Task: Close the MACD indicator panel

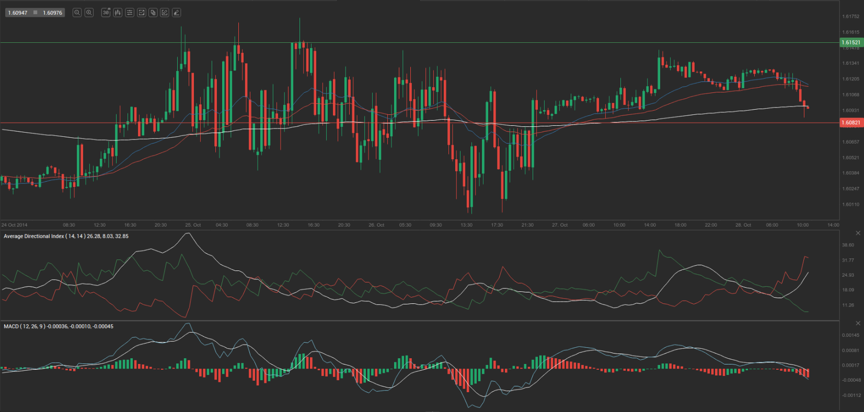Action: point(858,323)
